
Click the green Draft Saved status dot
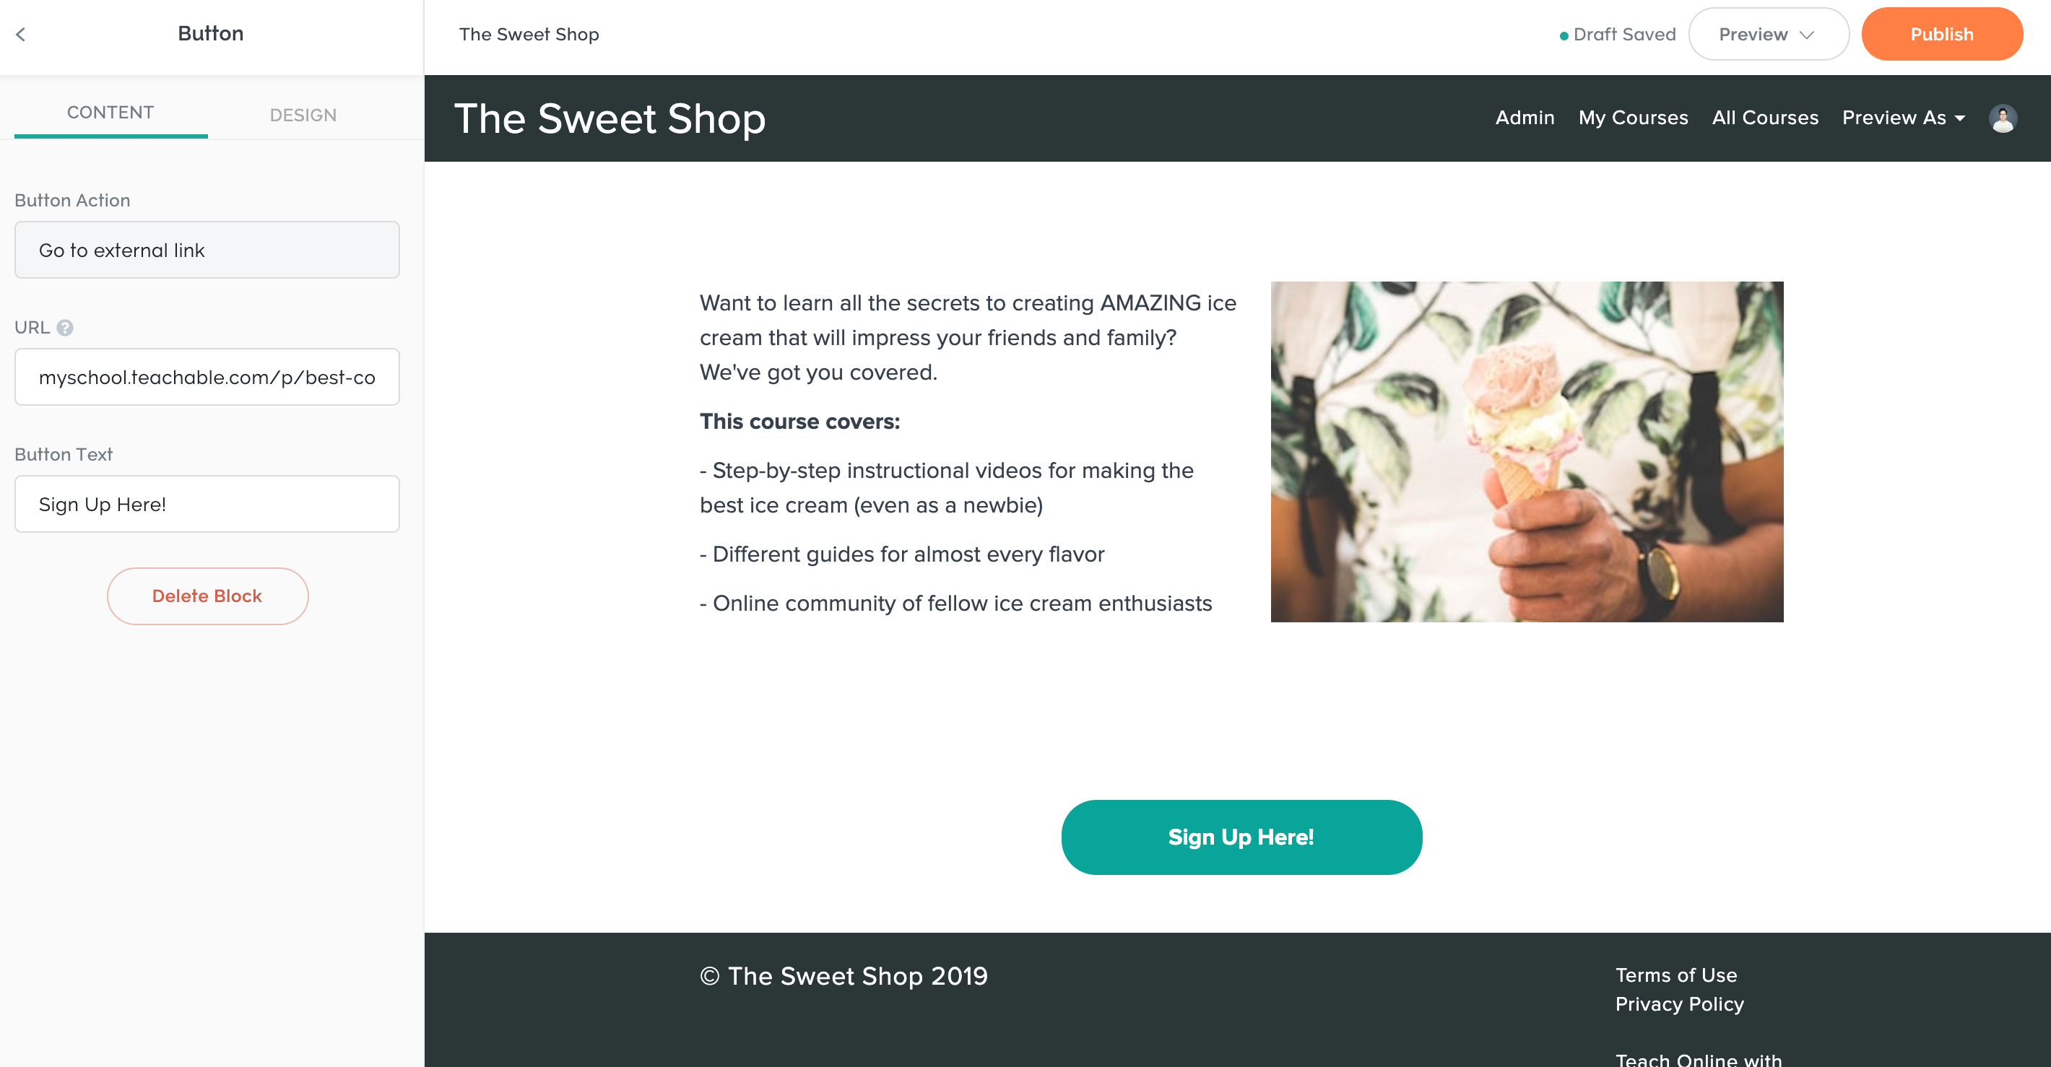1564,36
